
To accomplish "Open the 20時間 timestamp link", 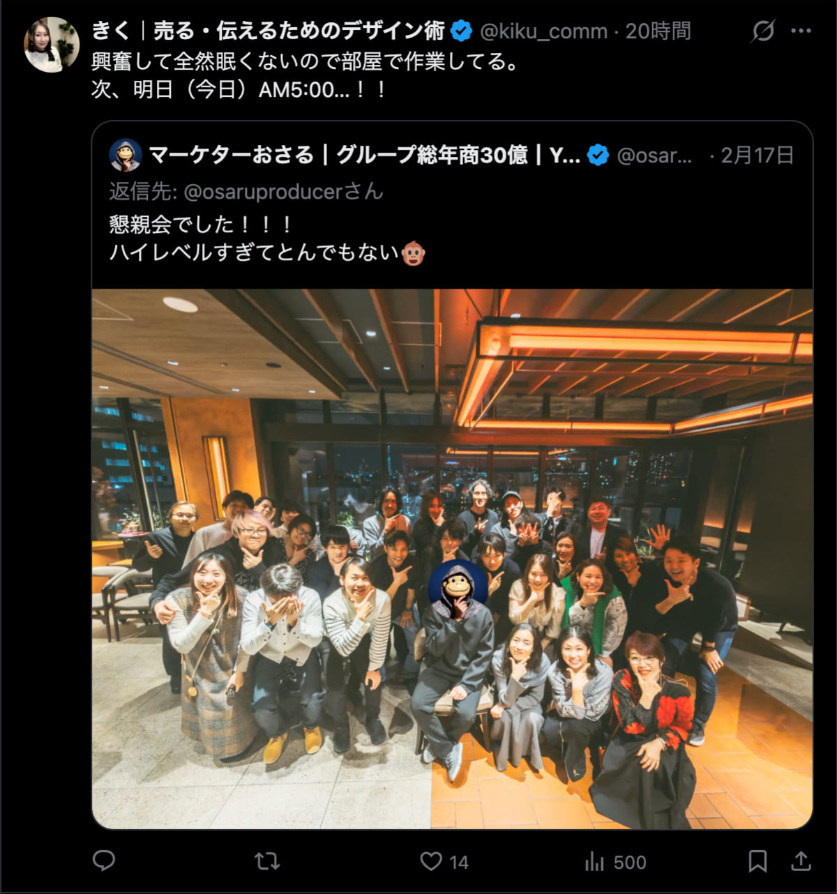I will 658,31.
